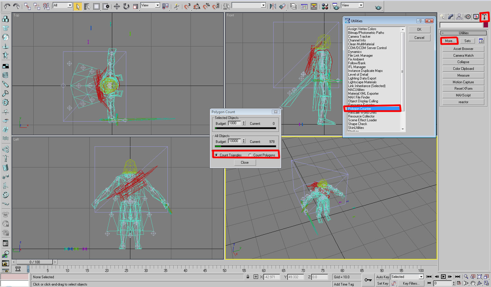Screen dimensions: 491x287
Task: Open the Material Editor icon
Action: [325, 6]
